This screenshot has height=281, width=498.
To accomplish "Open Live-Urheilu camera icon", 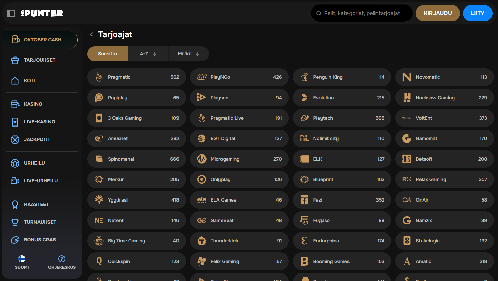I will [15, 181].
